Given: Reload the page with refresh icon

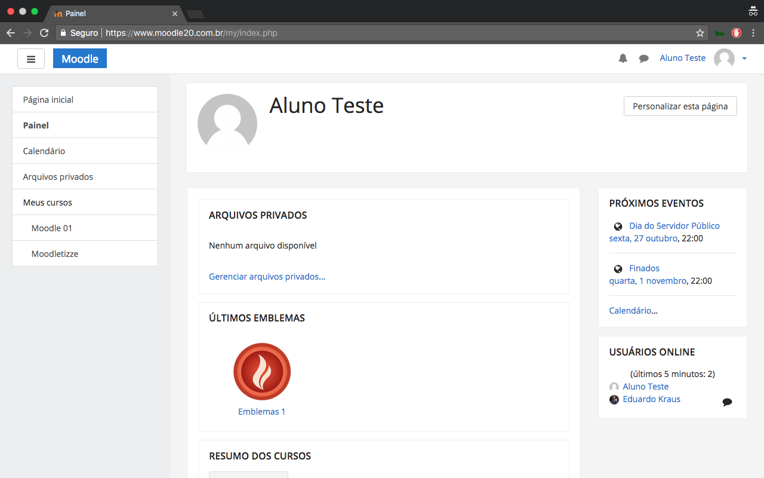Looking at the screenshot, I should 44,33.
